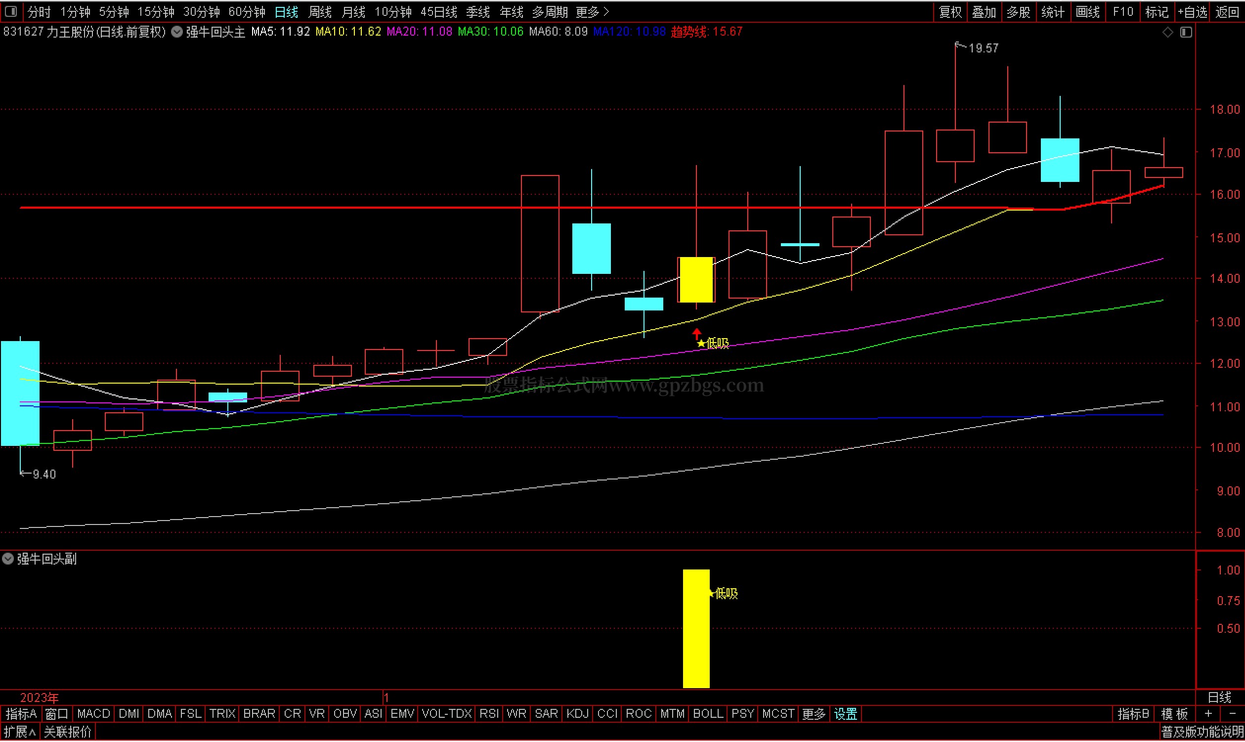Image resolution: width=1245 pixels, height=742 pixels.
Task: Click the 叠加 overlay button
Action: click(x=984, y=11)
